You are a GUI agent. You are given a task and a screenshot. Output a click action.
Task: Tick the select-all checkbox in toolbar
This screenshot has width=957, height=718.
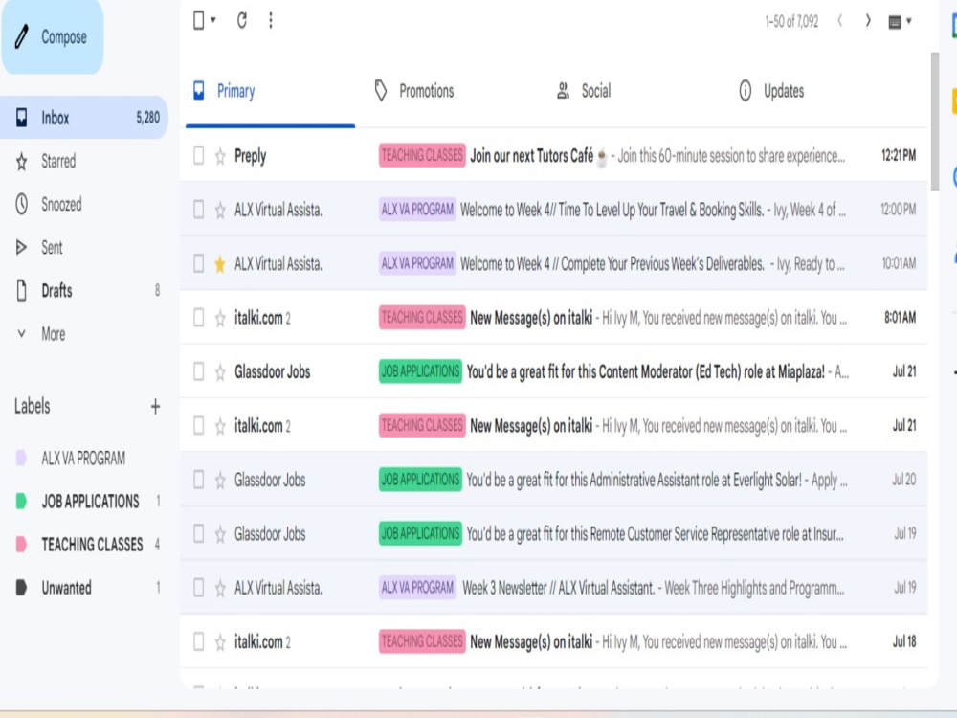point(199,20)
